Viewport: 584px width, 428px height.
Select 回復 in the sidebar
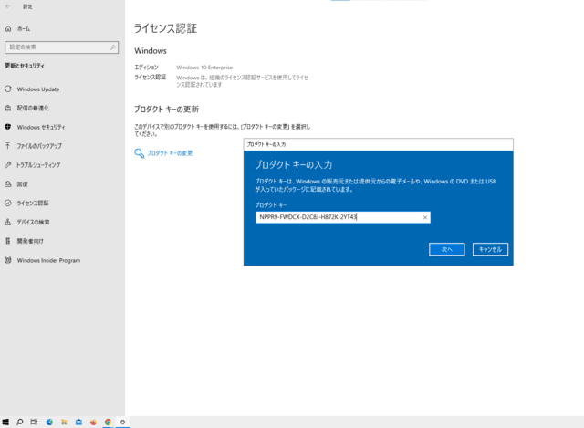23,183
